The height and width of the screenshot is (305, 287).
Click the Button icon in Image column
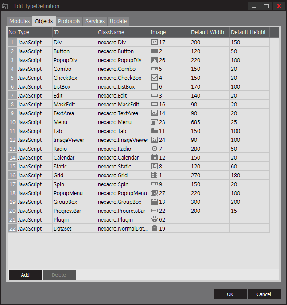point(155,51)
